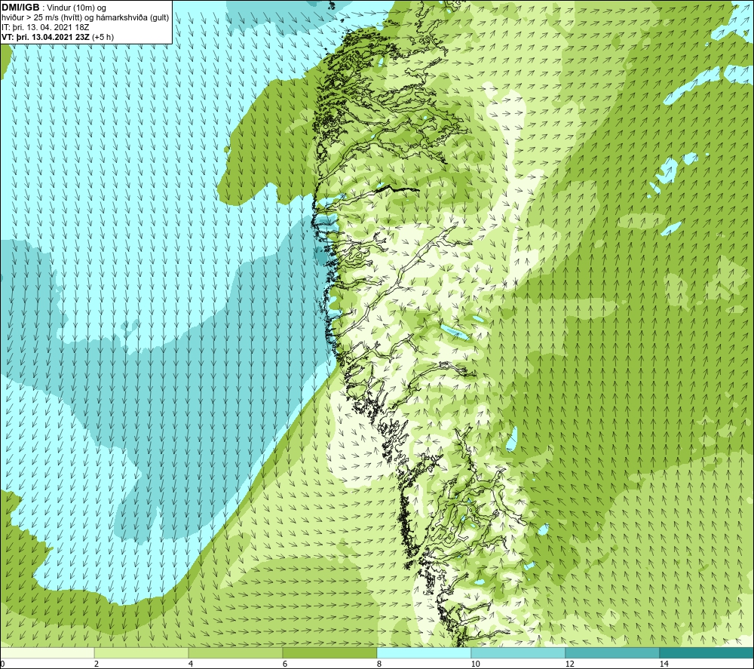Click the "DMI/IGB" title text
The height and width of the screenshot is (669, 754).
[20, 8]
